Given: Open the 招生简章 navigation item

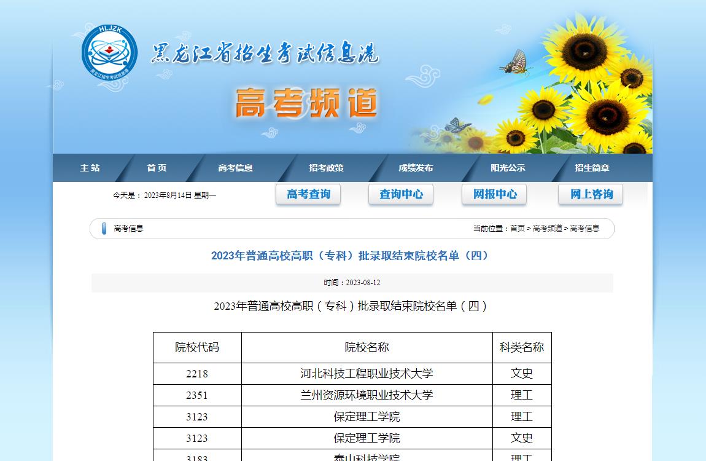Looking at the screenshot, I should point(592,168).
